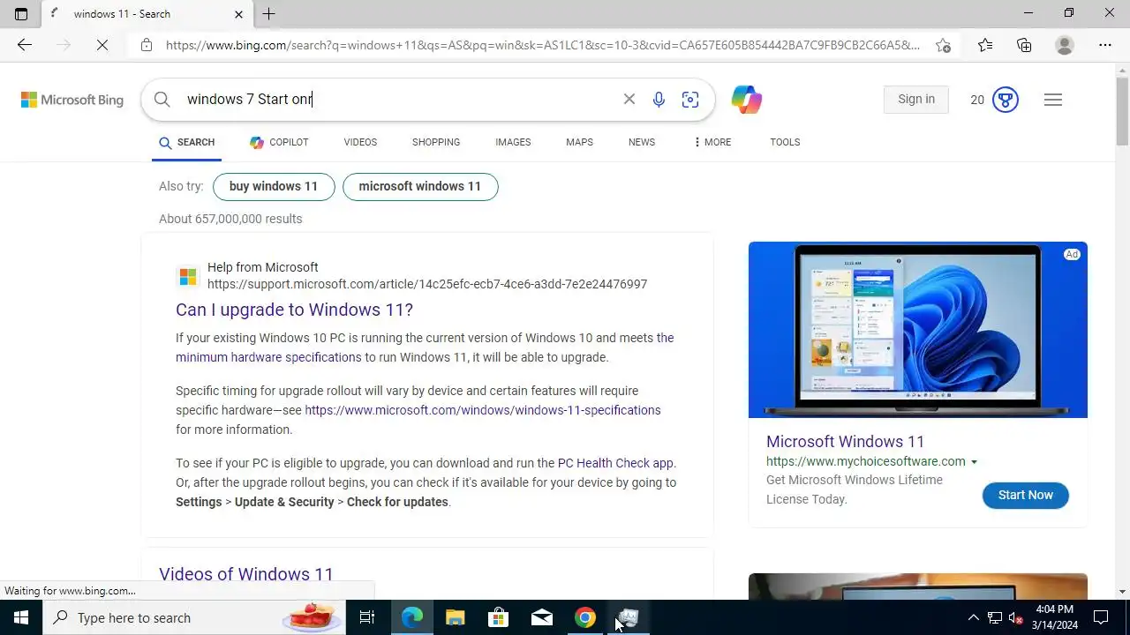The image size is (1130, 635).
Task: Open the Windows 11 laptop ad image
Action: click(x=918, y=330)
